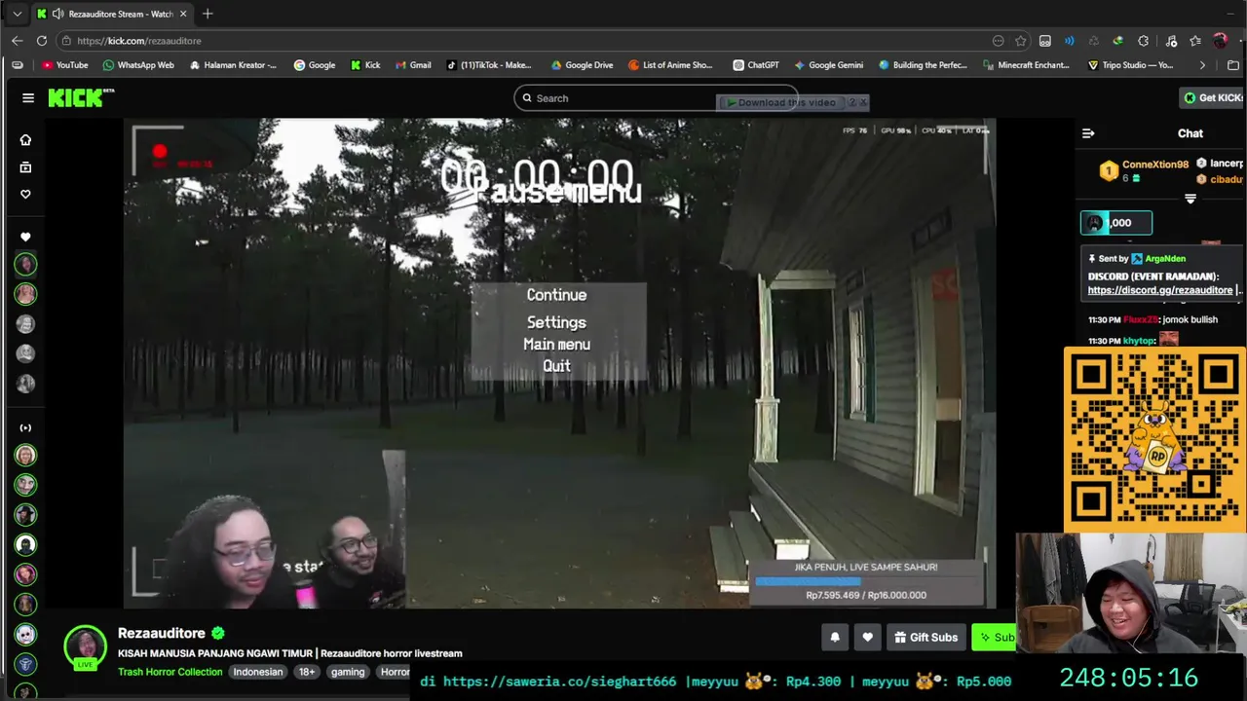Select Quit in the pause menu
This screenshot has width=1247, height=701.
coord(556,366)
